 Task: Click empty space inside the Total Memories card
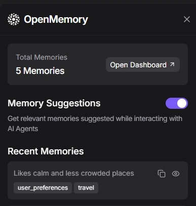[85, 77]
